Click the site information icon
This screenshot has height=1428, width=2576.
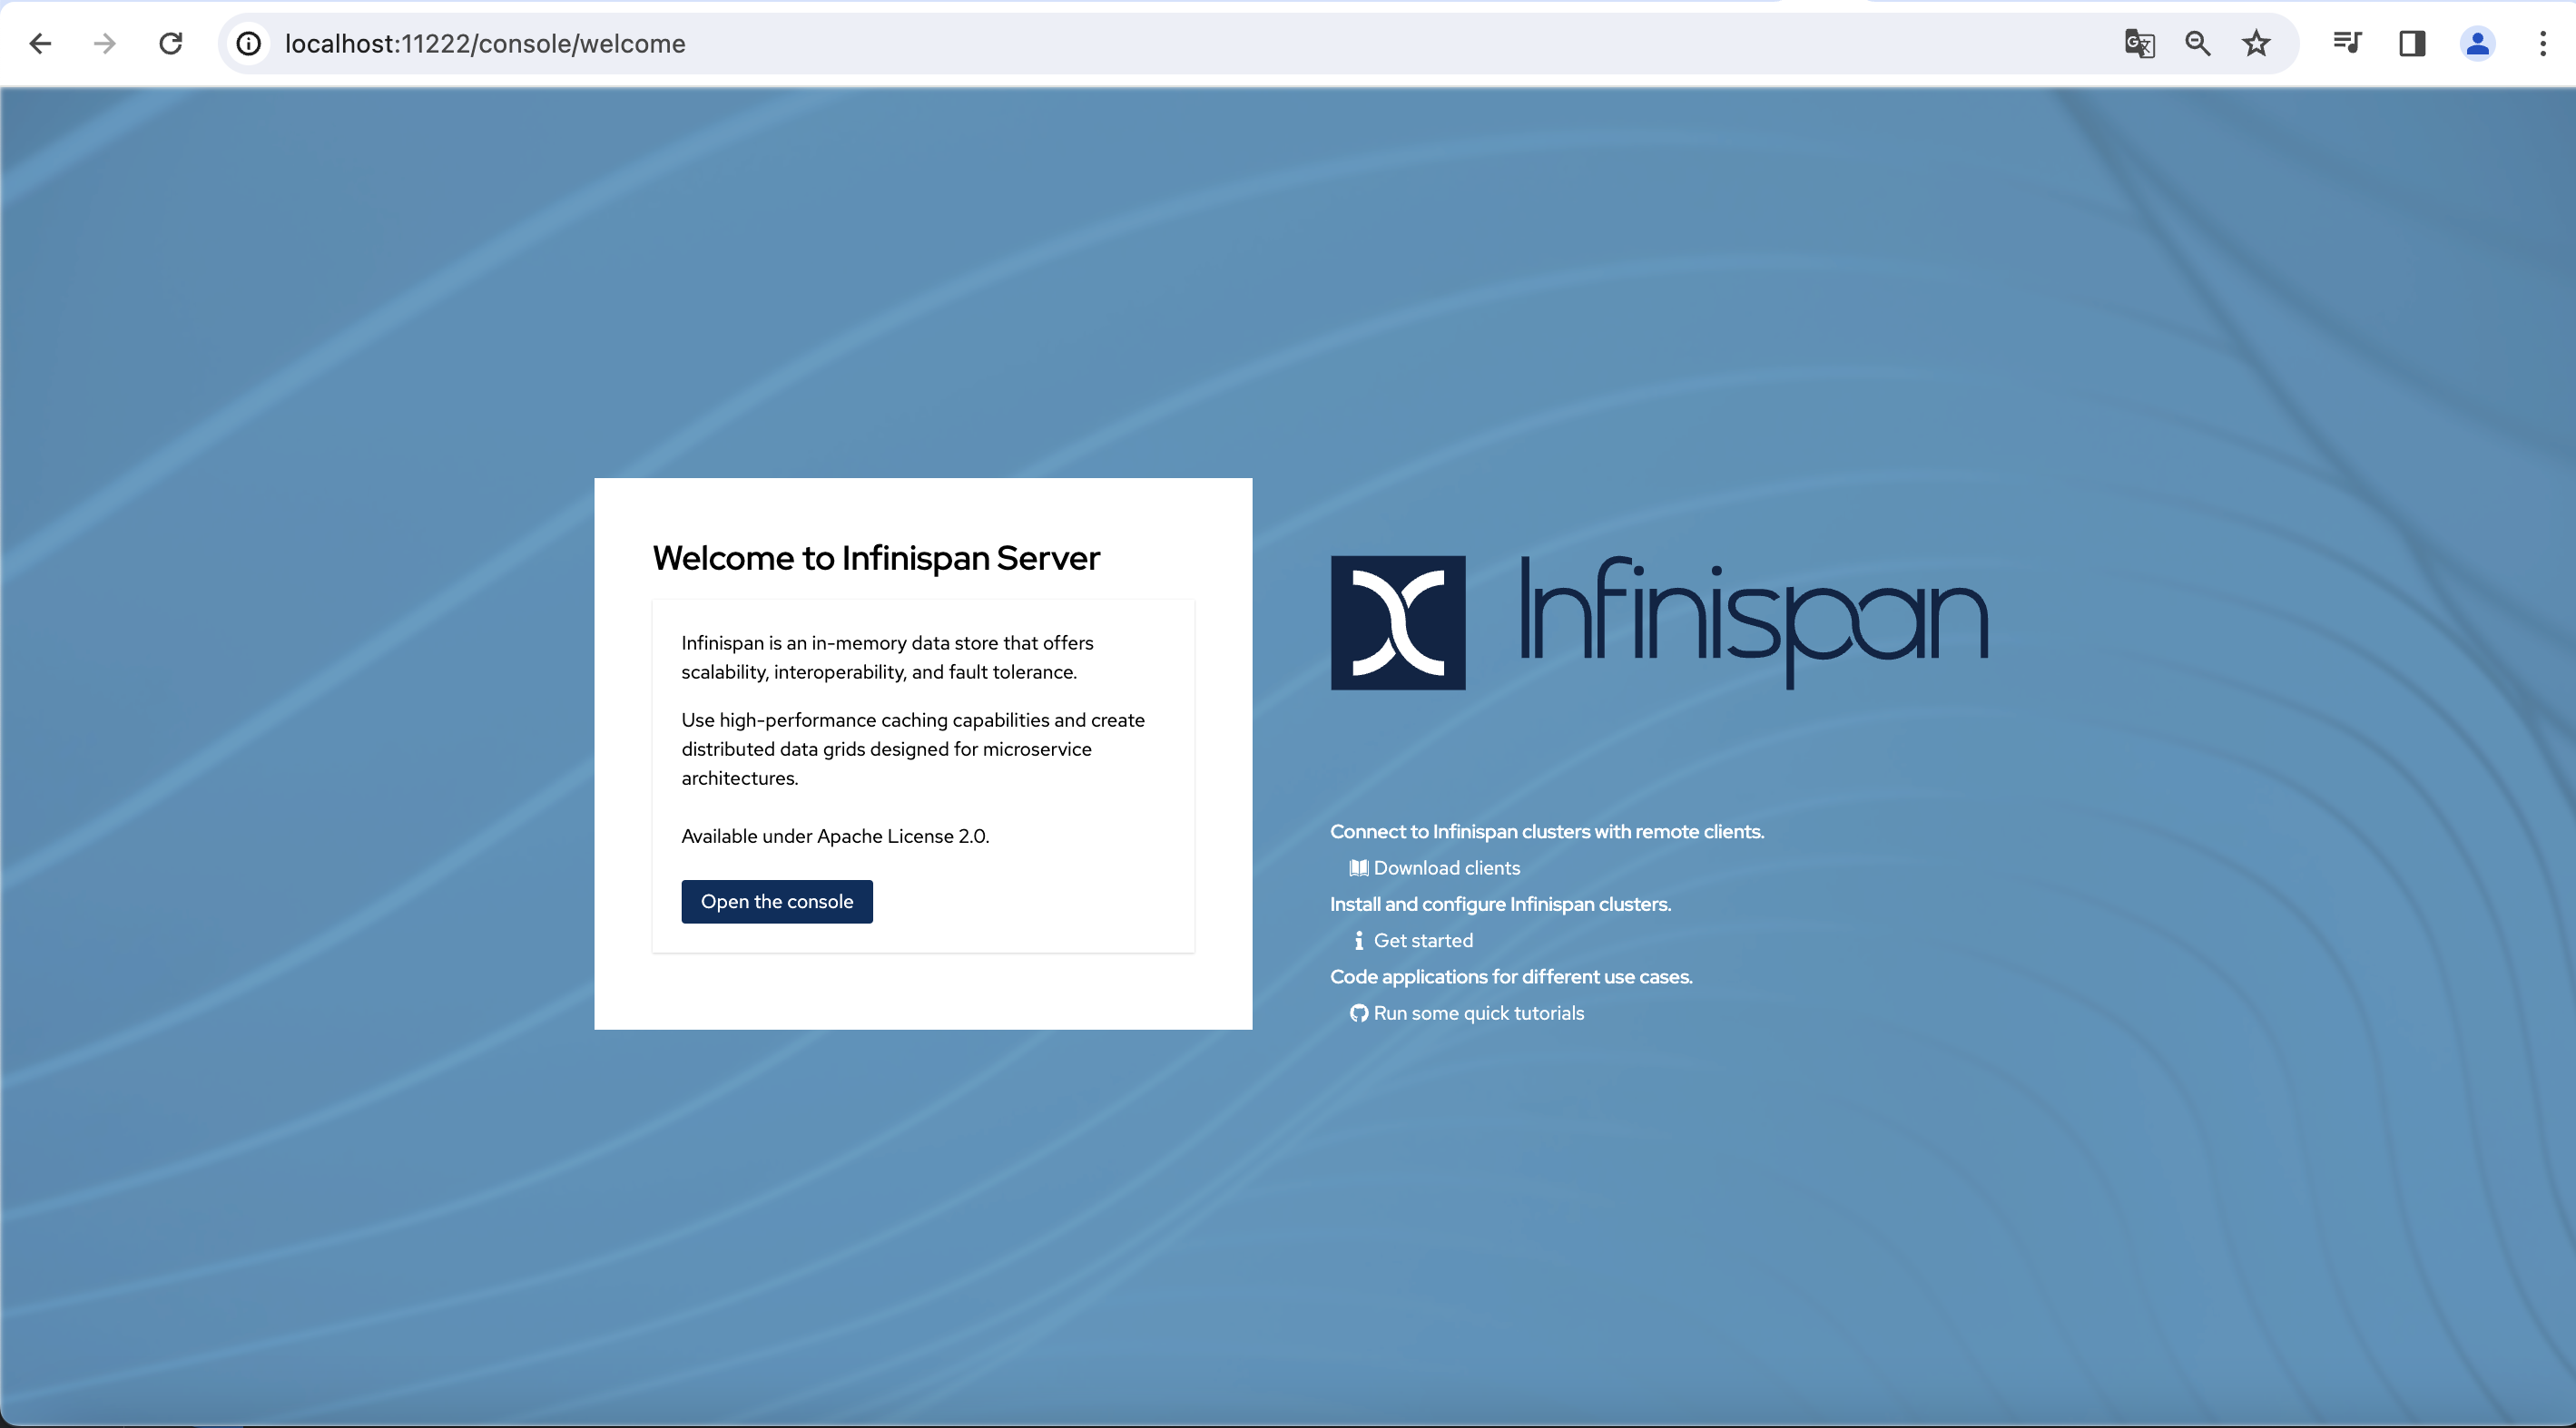coord(249,44)
